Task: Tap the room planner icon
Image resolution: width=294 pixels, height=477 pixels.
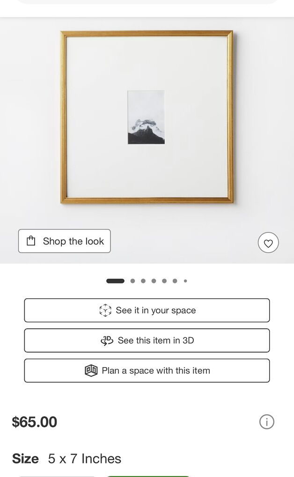Action: [x=91, y=370]
